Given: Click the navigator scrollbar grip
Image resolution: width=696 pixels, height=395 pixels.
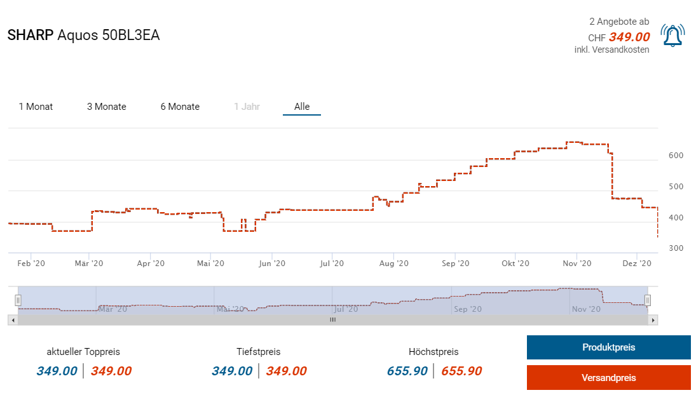Looking at the screenshot, I should (332, 320).
